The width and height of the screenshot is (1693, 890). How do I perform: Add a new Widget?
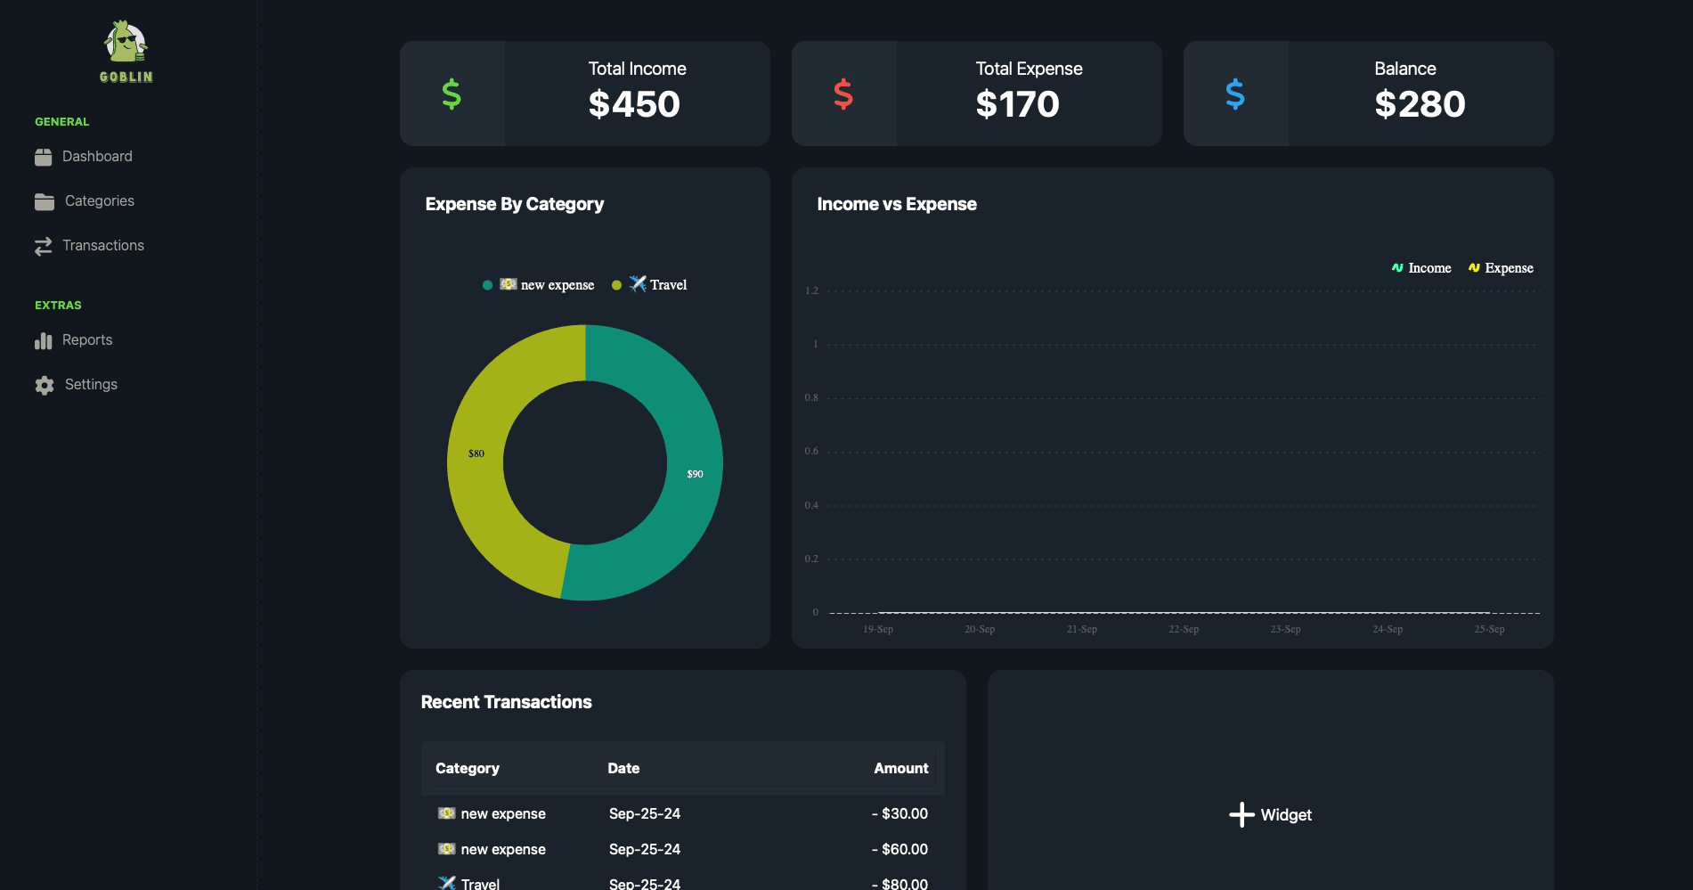click(1270, 815)
